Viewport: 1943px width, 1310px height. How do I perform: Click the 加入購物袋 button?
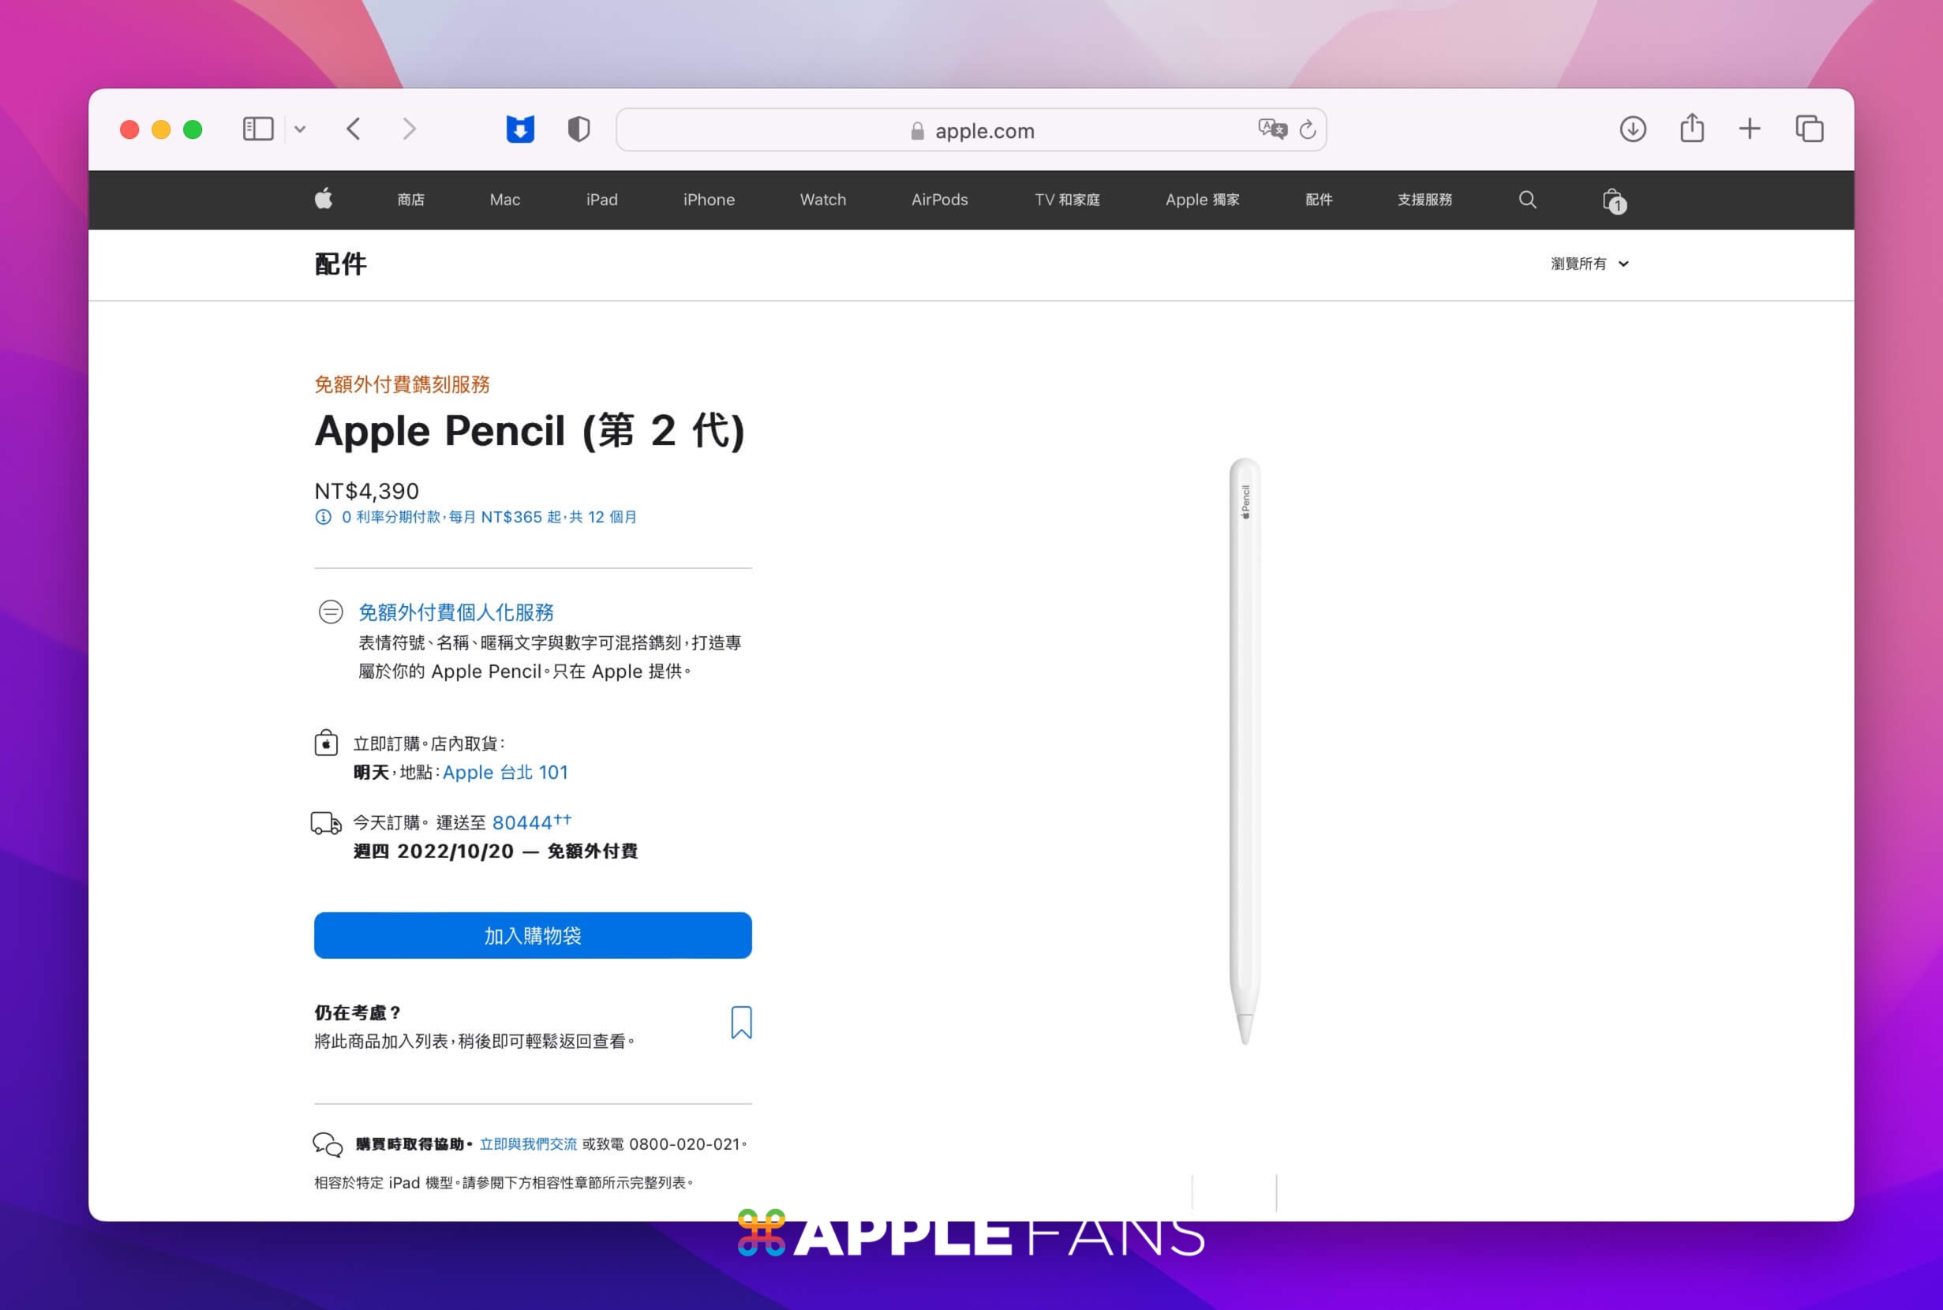532,936
